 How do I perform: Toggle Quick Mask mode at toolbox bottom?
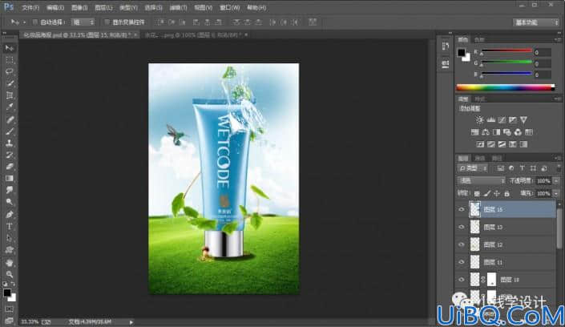tap(10, 309)
